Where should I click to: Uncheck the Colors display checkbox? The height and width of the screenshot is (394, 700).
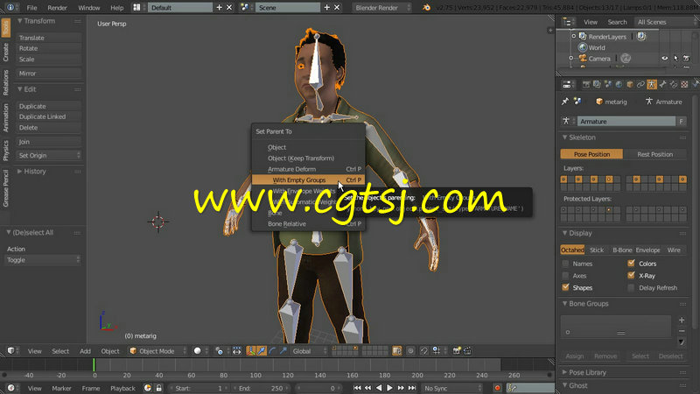click(x=631, y=264)
